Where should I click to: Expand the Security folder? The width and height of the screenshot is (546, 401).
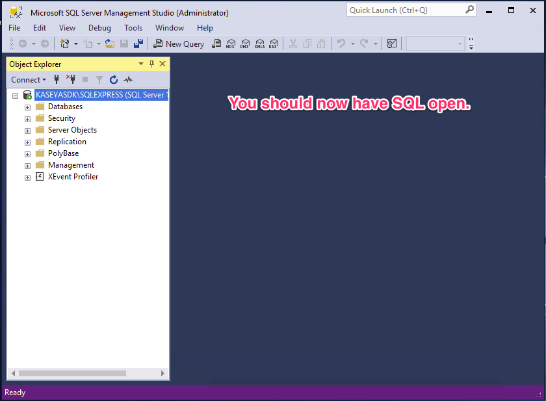(x=27, y=119)
